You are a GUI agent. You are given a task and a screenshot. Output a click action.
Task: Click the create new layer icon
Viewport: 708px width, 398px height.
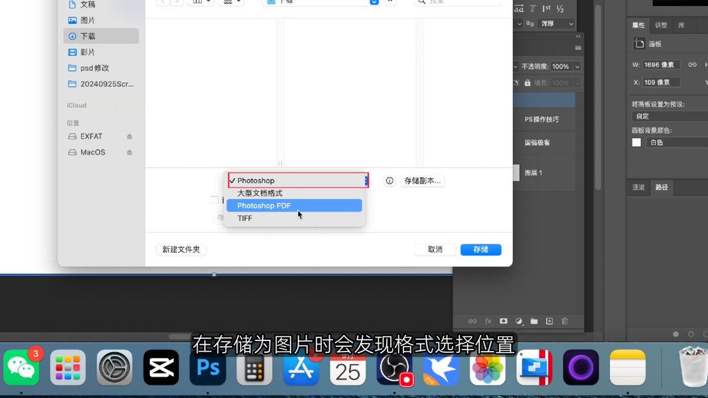pos(549,321)
